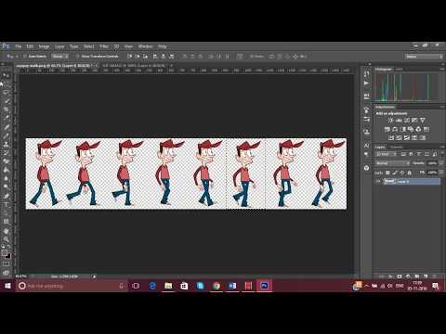This screenshot has height=334, width=446.
Task: Select the Eraser tool
Action: pyautogui.click(x=6, y=161)
